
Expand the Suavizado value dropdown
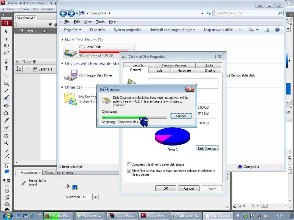pyautogui.click(x=95, y=197)
